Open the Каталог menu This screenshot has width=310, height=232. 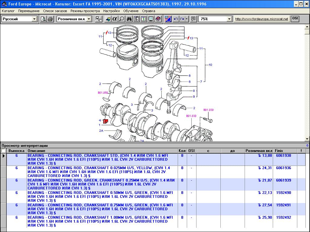click(8, 11)
